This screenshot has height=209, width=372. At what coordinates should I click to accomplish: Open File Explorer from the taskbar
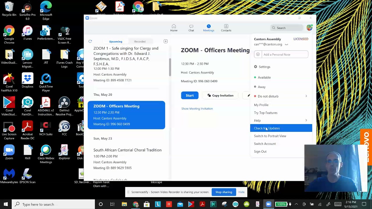(x=124, y=204)
